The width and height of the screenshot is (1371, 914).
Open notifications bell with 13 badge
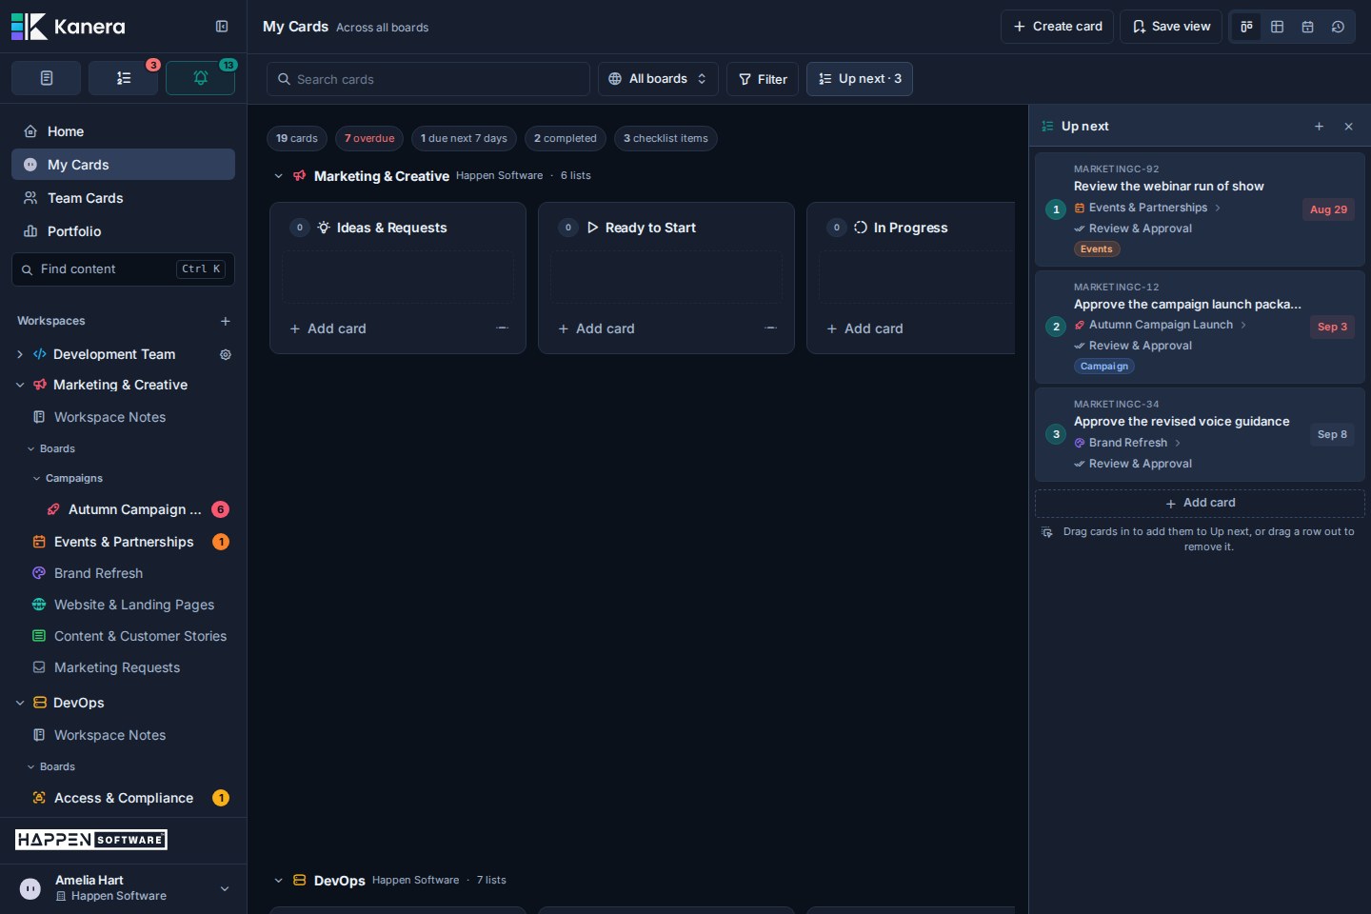(200, 78)
